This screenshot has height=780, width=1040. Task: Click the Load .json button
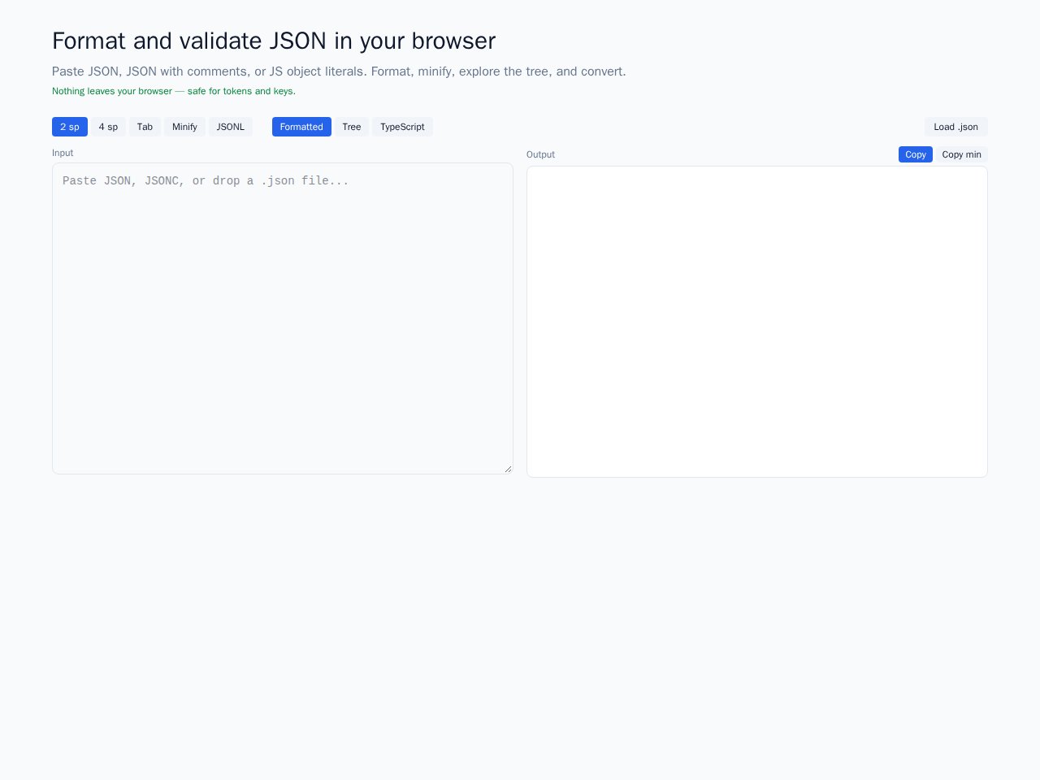(x=955, y=127)
